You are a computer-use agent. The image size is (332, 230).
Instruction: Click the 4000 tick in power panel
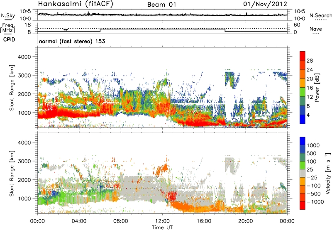[x=24, y=57]
